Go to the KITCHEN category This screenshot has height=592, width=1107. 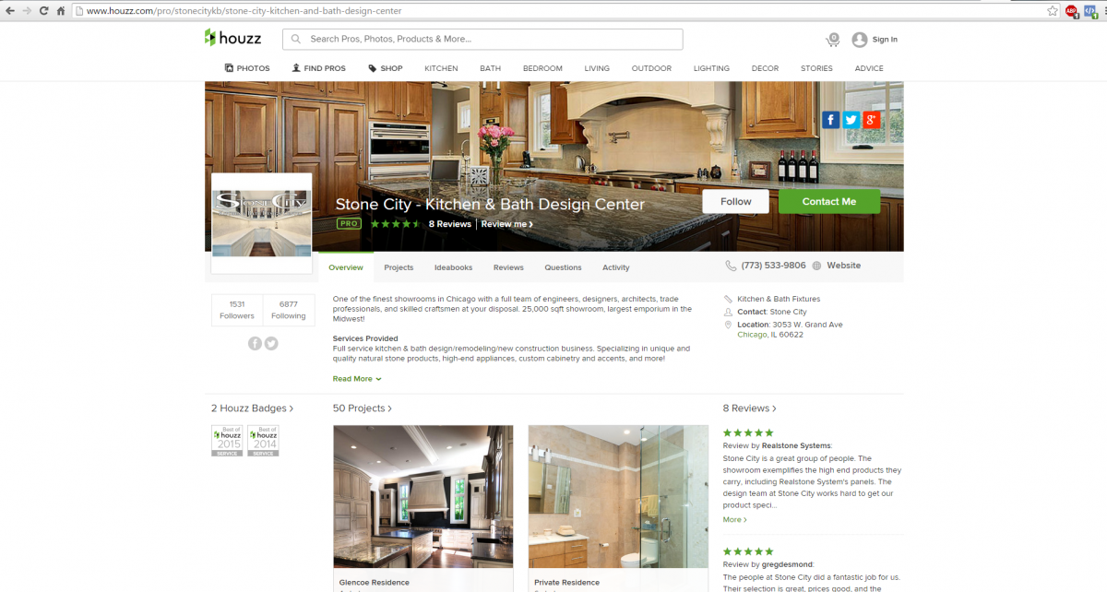[441, 68]
